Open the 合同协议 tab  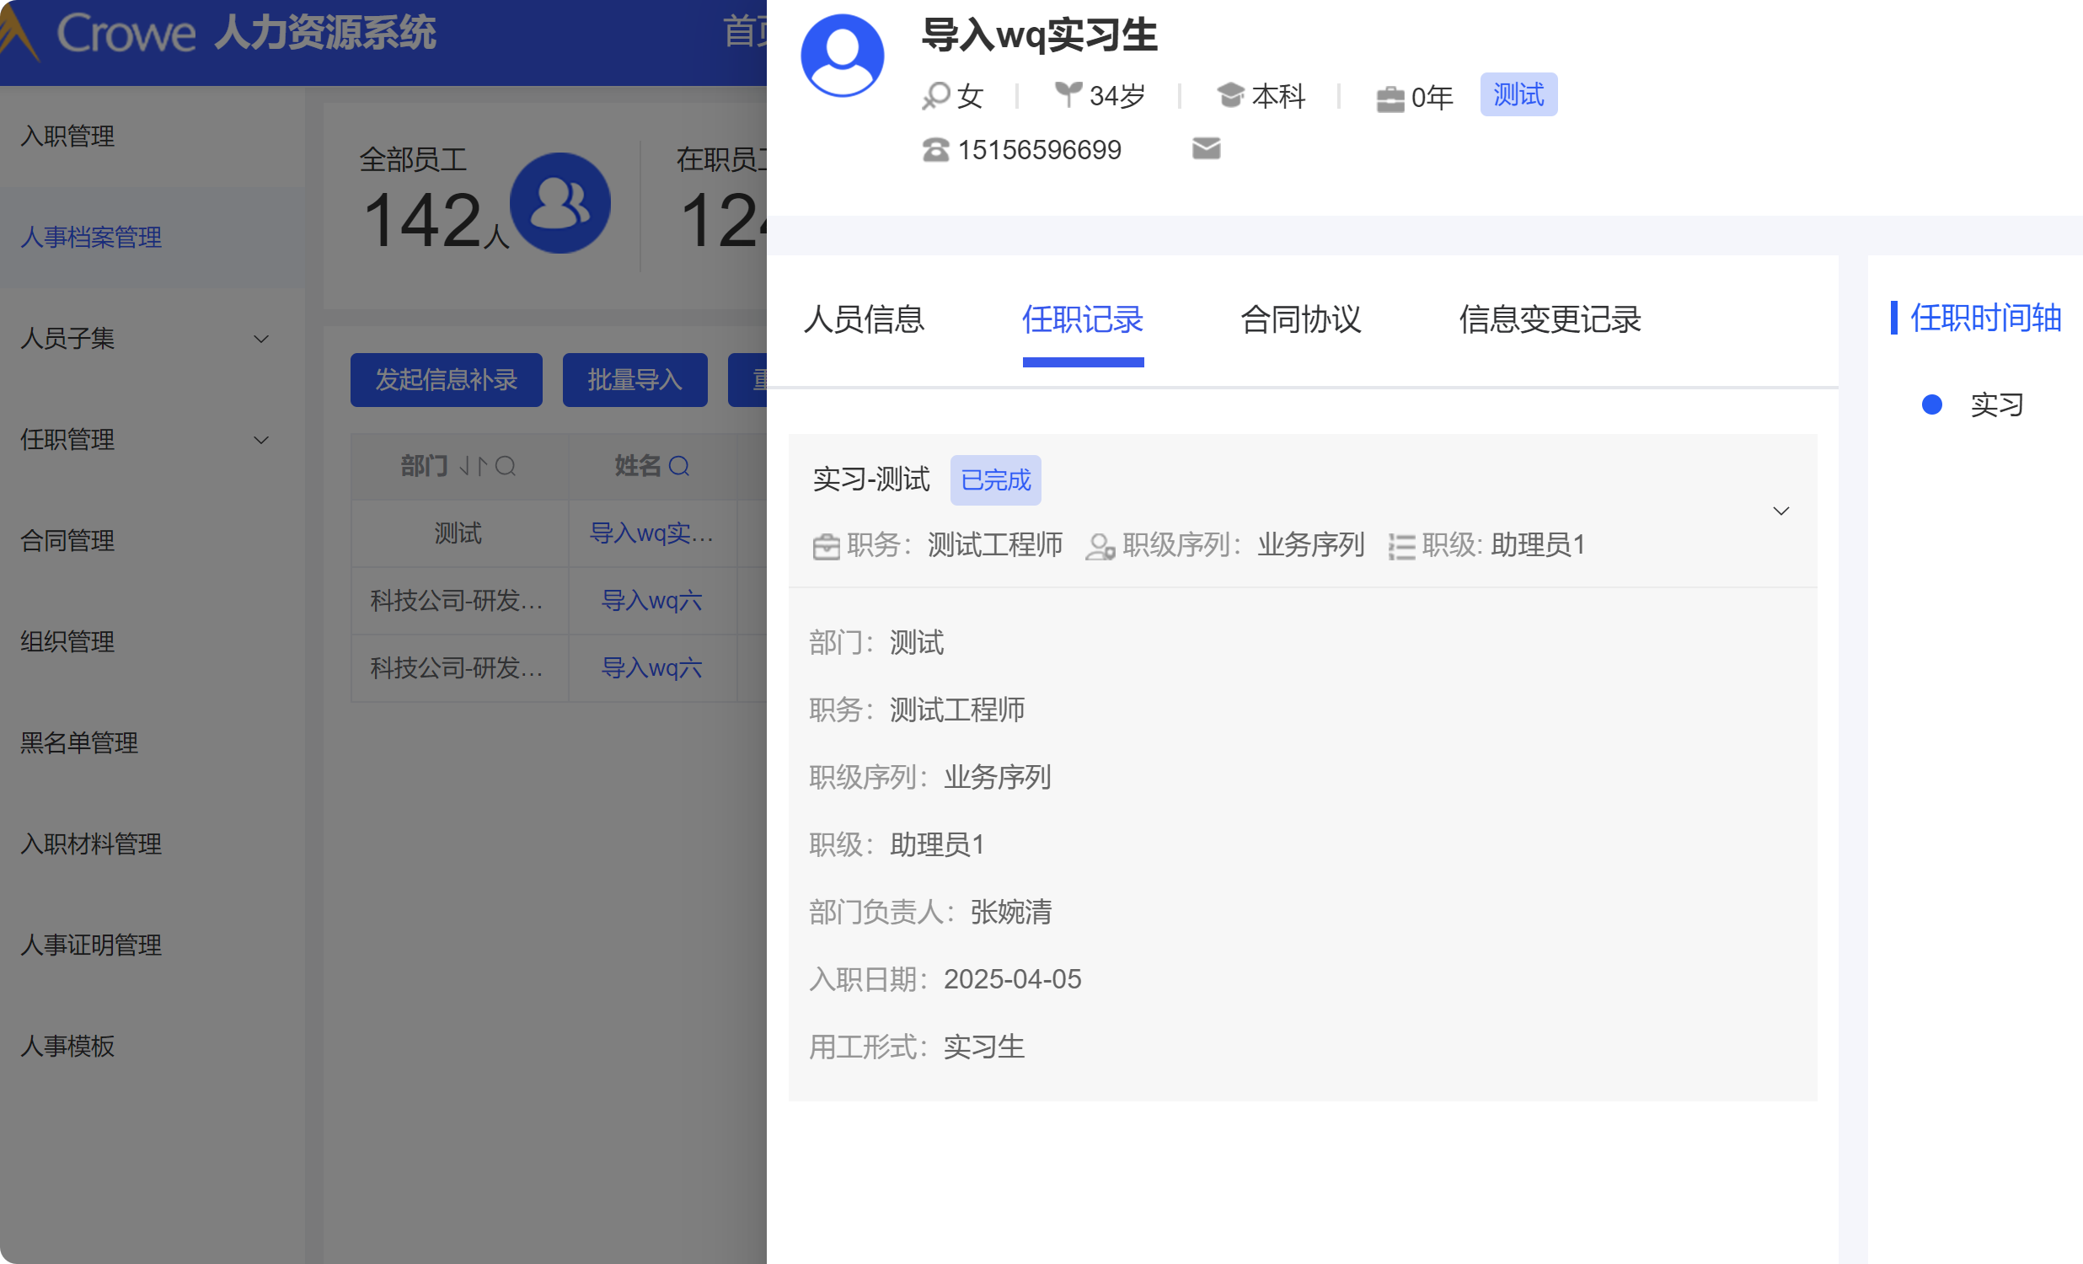1300,319
